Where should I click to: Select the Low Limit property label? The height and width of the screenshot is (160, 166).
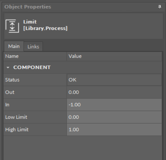[x=16, y=117]
